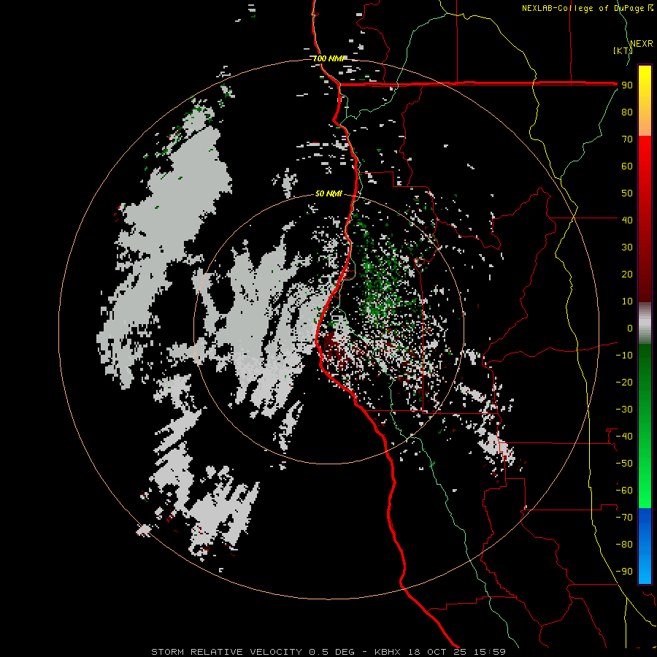Click the positive 10 value on velocity scale
Image resolution: width=657 pixels, height=657 pixels.
point(627,301)
